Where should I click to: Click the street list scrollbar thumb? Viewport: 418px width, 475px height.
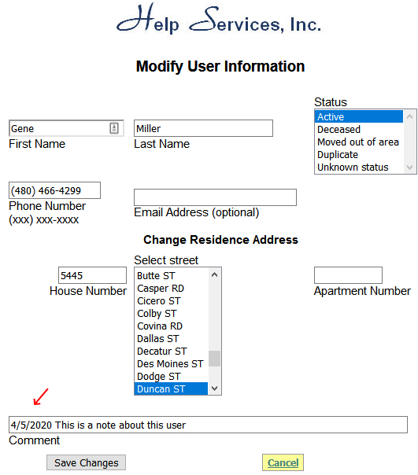click(x=214, y=359)
